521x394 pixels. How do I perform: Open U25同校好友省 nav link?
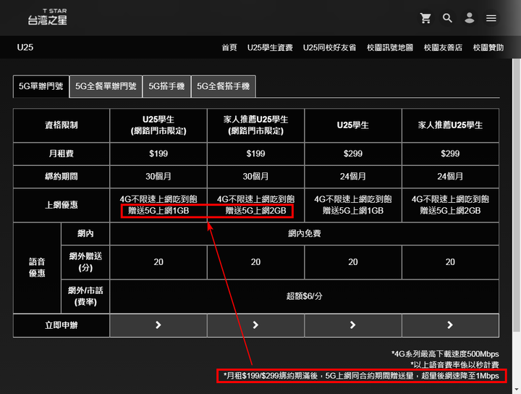point(329,48)
